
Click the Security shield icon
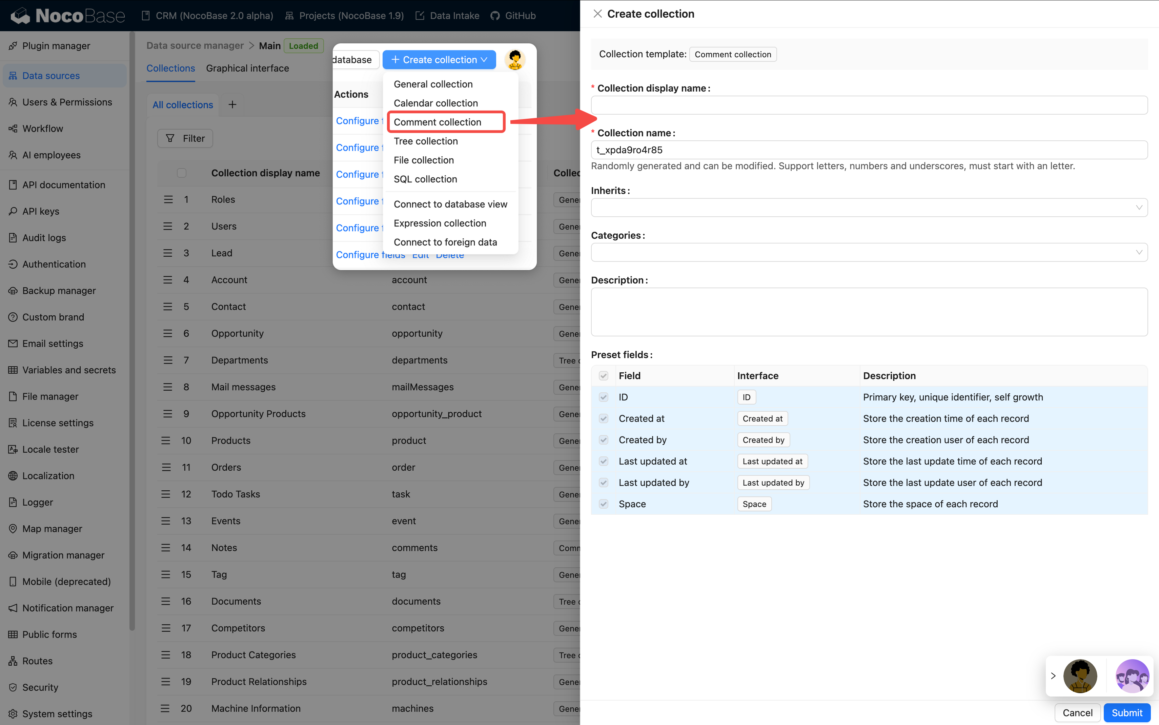click(x=13, y=687)
